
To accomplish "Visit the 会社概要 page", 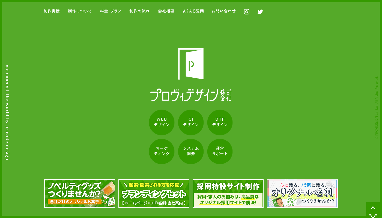I will coord(166,11).
